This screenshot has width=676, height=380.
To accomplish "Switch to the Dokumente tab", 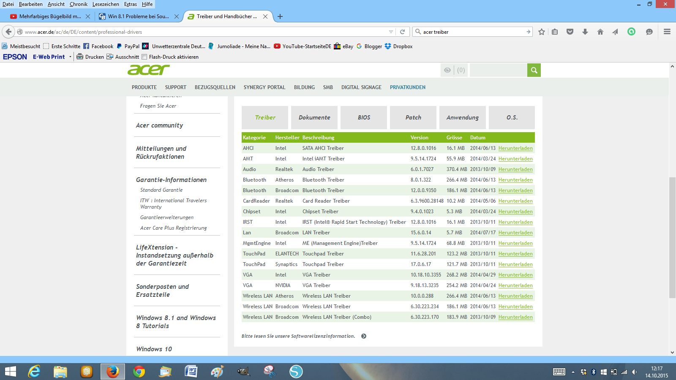I will [314, 117].
